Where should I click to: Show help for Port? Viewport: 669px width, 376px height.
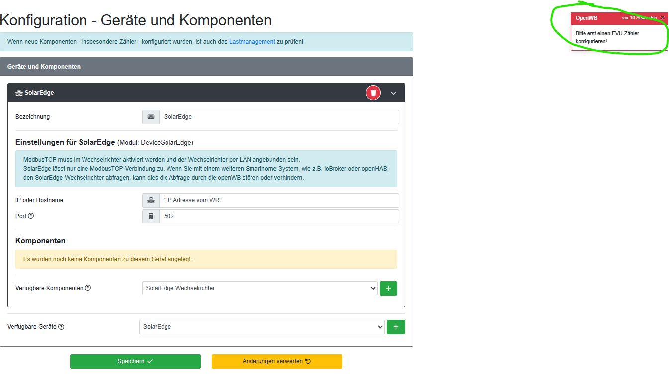(x=31, y=216)
